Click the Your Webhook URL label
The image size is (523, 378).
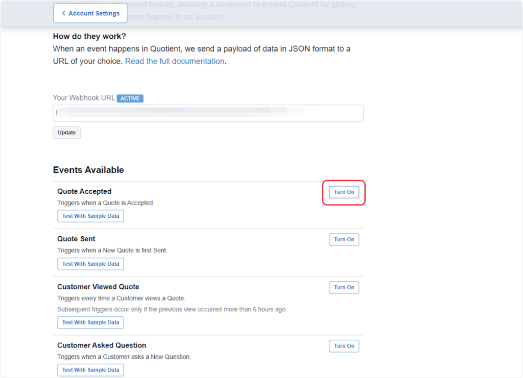pos(84,98)
